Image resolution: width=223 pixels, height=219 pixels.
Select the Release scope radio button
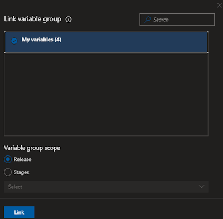(8, 159)
